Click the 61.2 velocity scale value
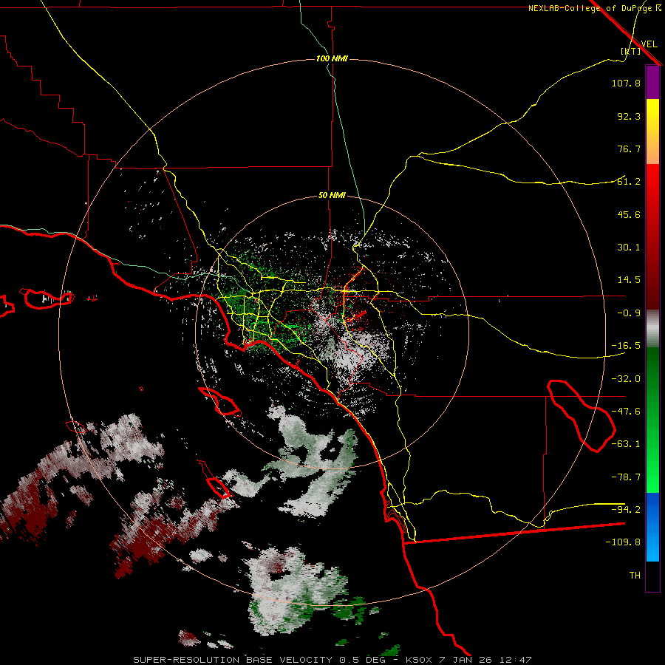 pyautogui.click(x=629, y=182)
